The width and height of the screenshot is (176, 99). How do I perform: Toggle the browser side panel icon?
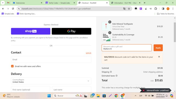pos(163,9)
